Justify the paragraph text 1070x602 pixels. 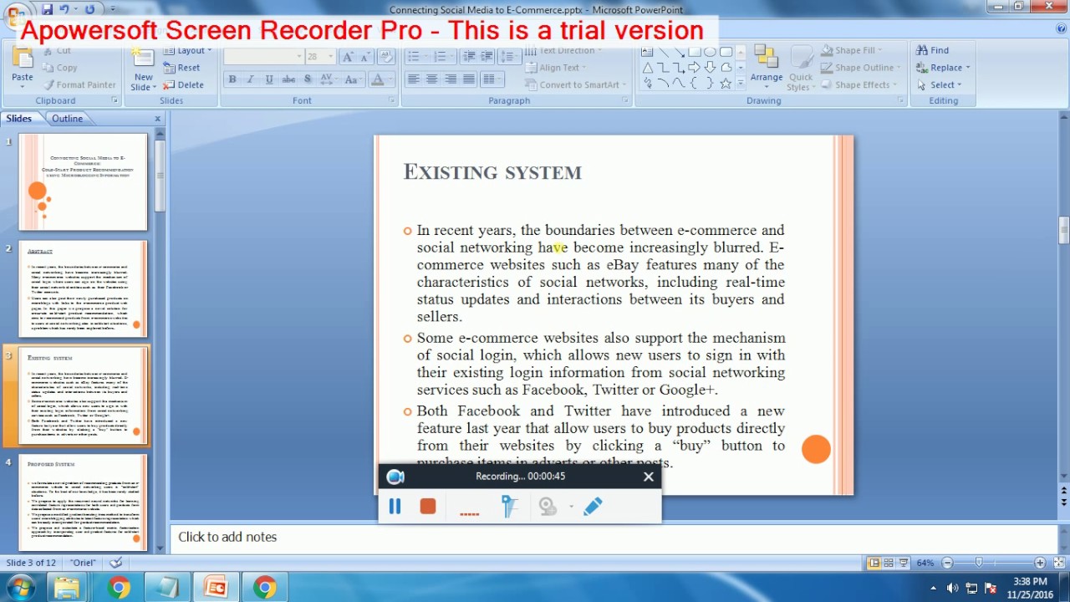click(469, 79)
